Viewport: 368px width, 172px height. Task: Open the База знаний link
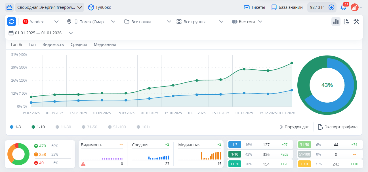pos(287,7)
